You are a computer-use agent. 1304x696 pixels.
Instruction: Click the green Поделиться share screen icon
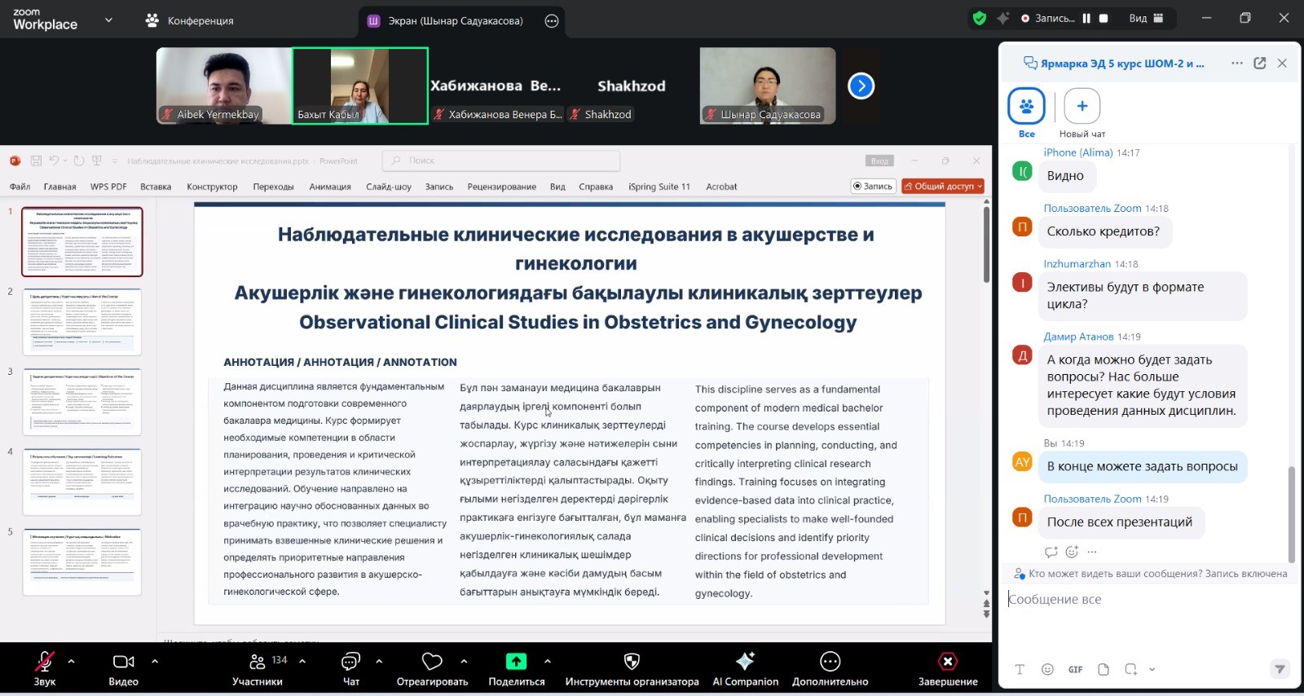516,661
